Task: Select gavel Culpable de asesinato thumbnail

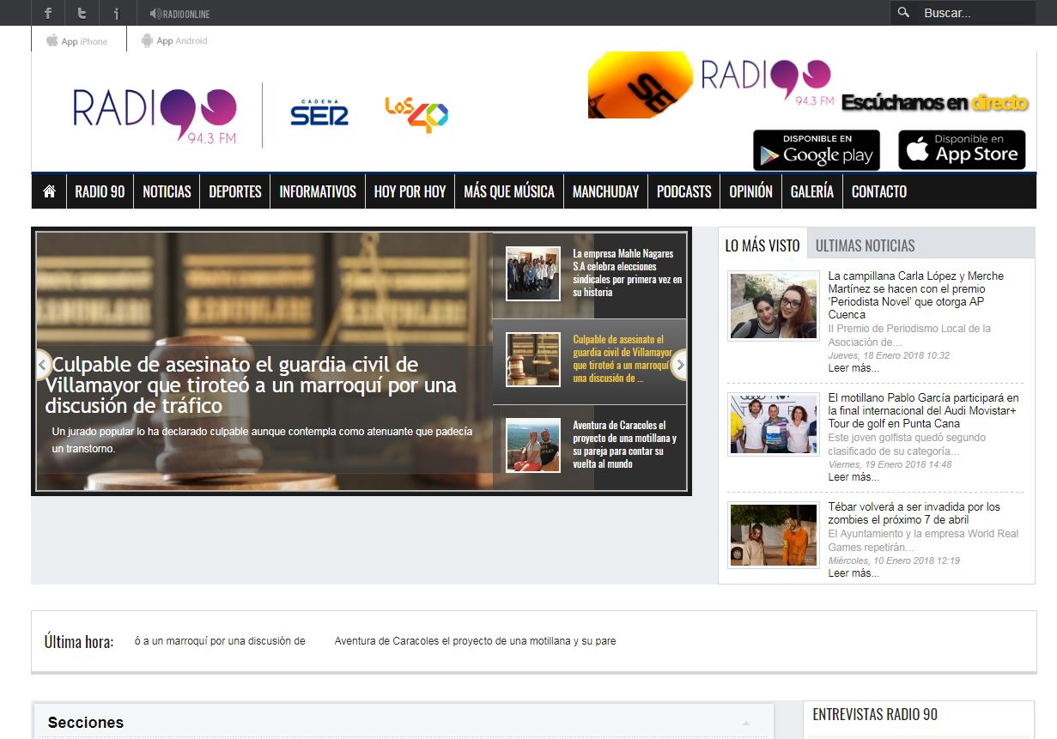Action: [532, 360]
